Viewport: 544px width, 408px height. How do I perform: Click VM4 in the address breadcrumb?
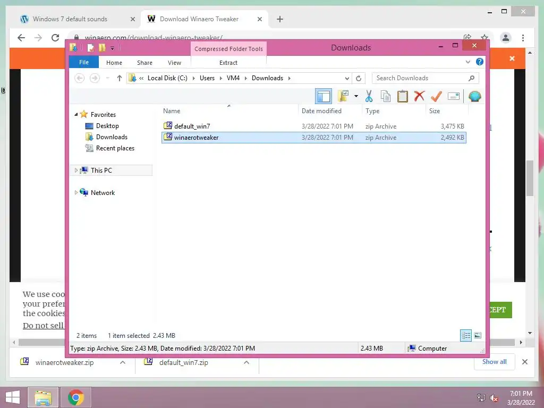click(233, 78)
